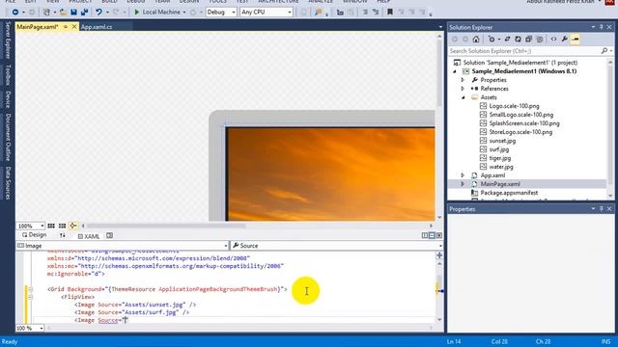Toggle the Preview Selected Items highlighted button

(576, 39)
